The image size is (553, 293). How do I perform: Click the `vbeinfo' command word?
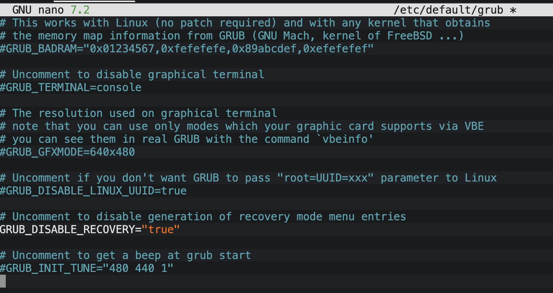coord(345,139)
